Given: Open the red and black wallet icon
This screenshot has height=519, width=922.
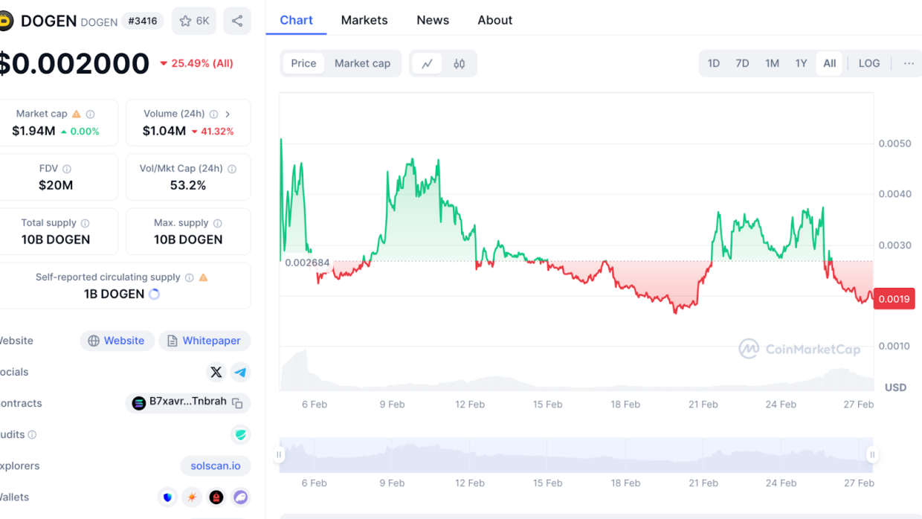Looking at the screenshot, I should [216, 497].
